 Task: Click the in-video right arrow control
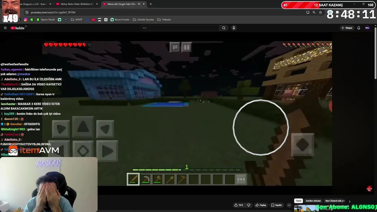pyautogui.click(x=107, y=151)
